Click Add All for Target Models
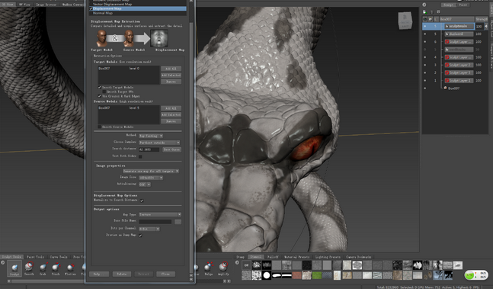The width and height of the screenshot is (493, 289). coord(171,69)
